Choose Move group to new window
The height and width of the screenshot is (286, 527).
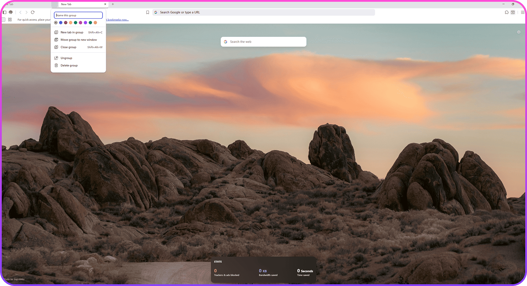pyautogui.click(x=79, y=40)
